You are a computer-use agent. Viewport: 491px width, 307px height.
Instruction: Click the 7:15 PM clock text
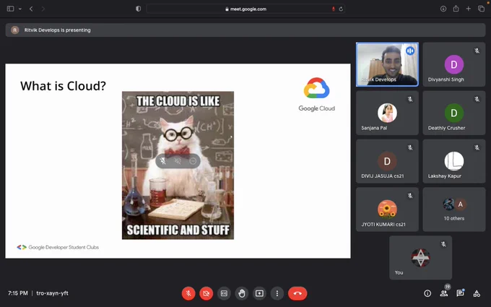coord(18,293)
